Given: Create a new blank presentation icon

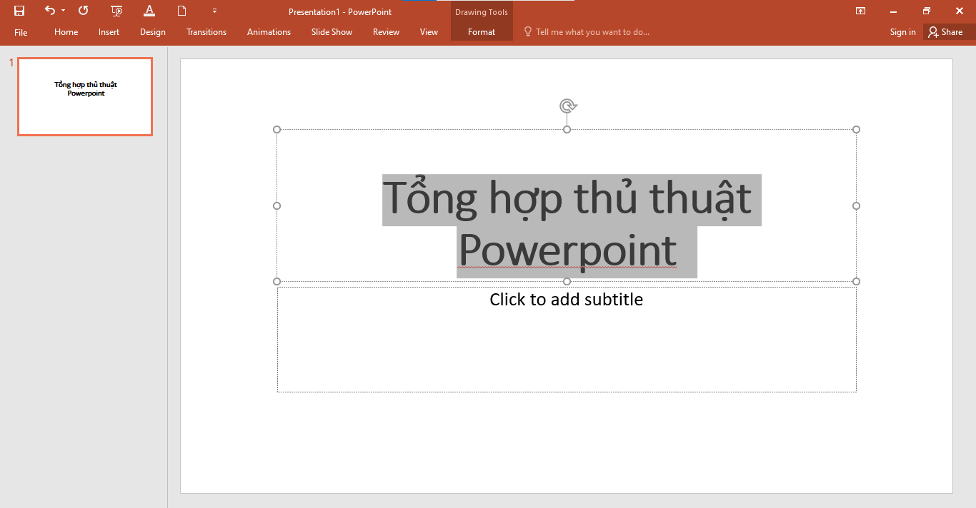Looking at the screenshot, I should tap(182, 11).
